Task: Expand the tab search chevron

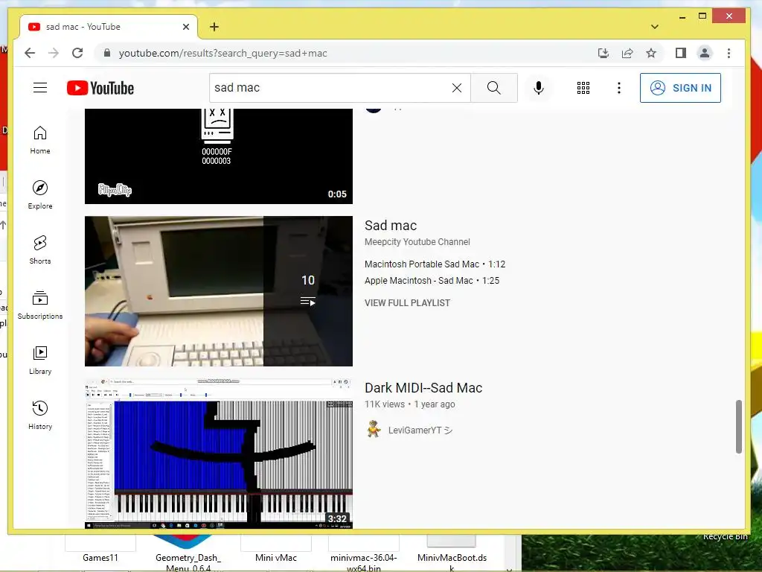Action: [655, 27]
